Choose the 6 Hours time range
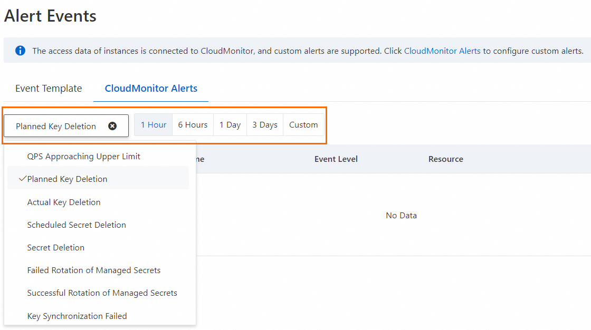Image resolution: width=591 pixels, height=330 pixels. click(x=193, y=125)
